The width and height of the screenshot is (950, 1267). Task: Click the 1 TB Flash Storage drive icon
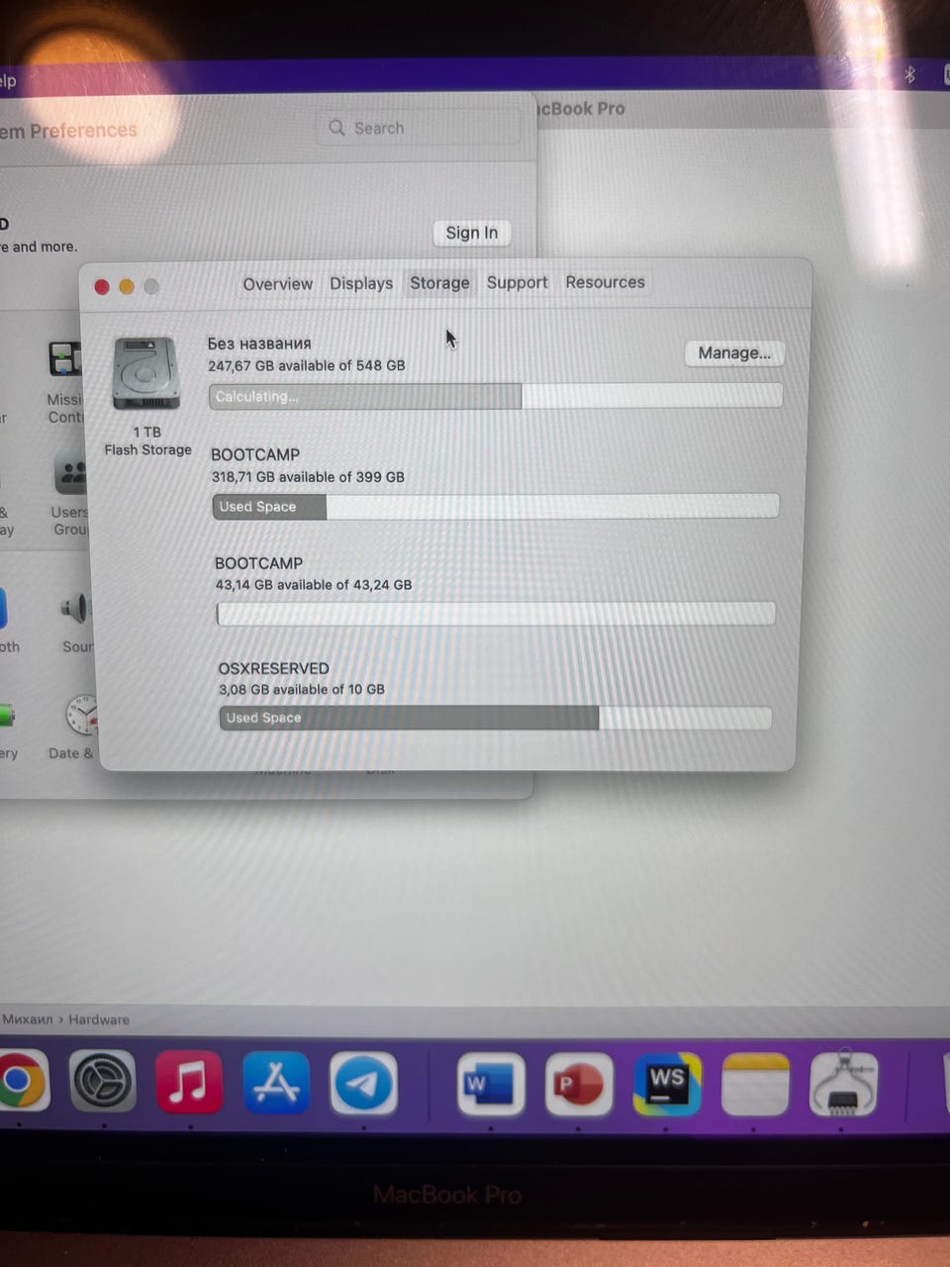[x=146, y=373]
